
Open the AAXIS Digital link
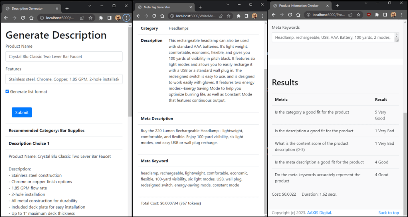coord(319,213)
